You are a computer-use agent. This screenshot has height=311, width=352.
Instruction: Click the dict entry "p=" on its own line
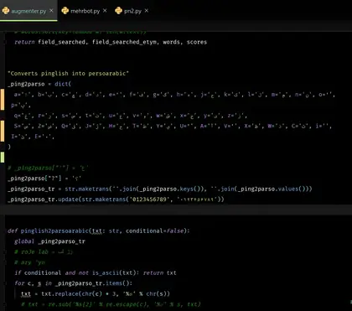(20, 106)
